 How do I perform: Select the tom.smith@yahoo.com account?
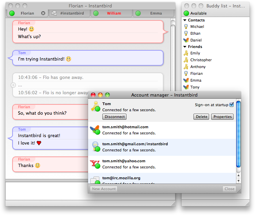click(162, 164)
